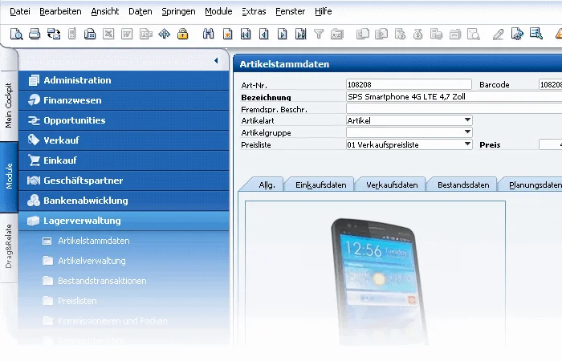Expand the Verkauf module

tap(124, 140)
